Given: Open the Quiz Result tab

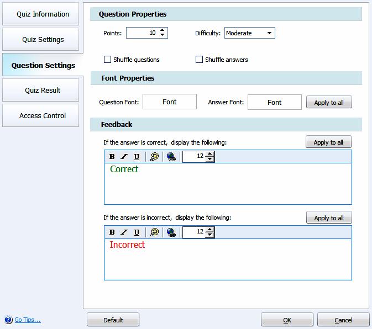Looking at the screenshot, I should pyautogui.click(x=40, y=90).
